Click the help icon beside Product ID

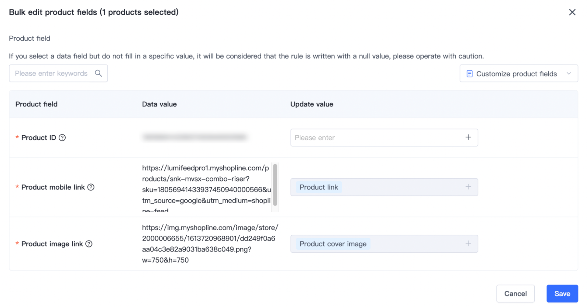coord(62,138)
